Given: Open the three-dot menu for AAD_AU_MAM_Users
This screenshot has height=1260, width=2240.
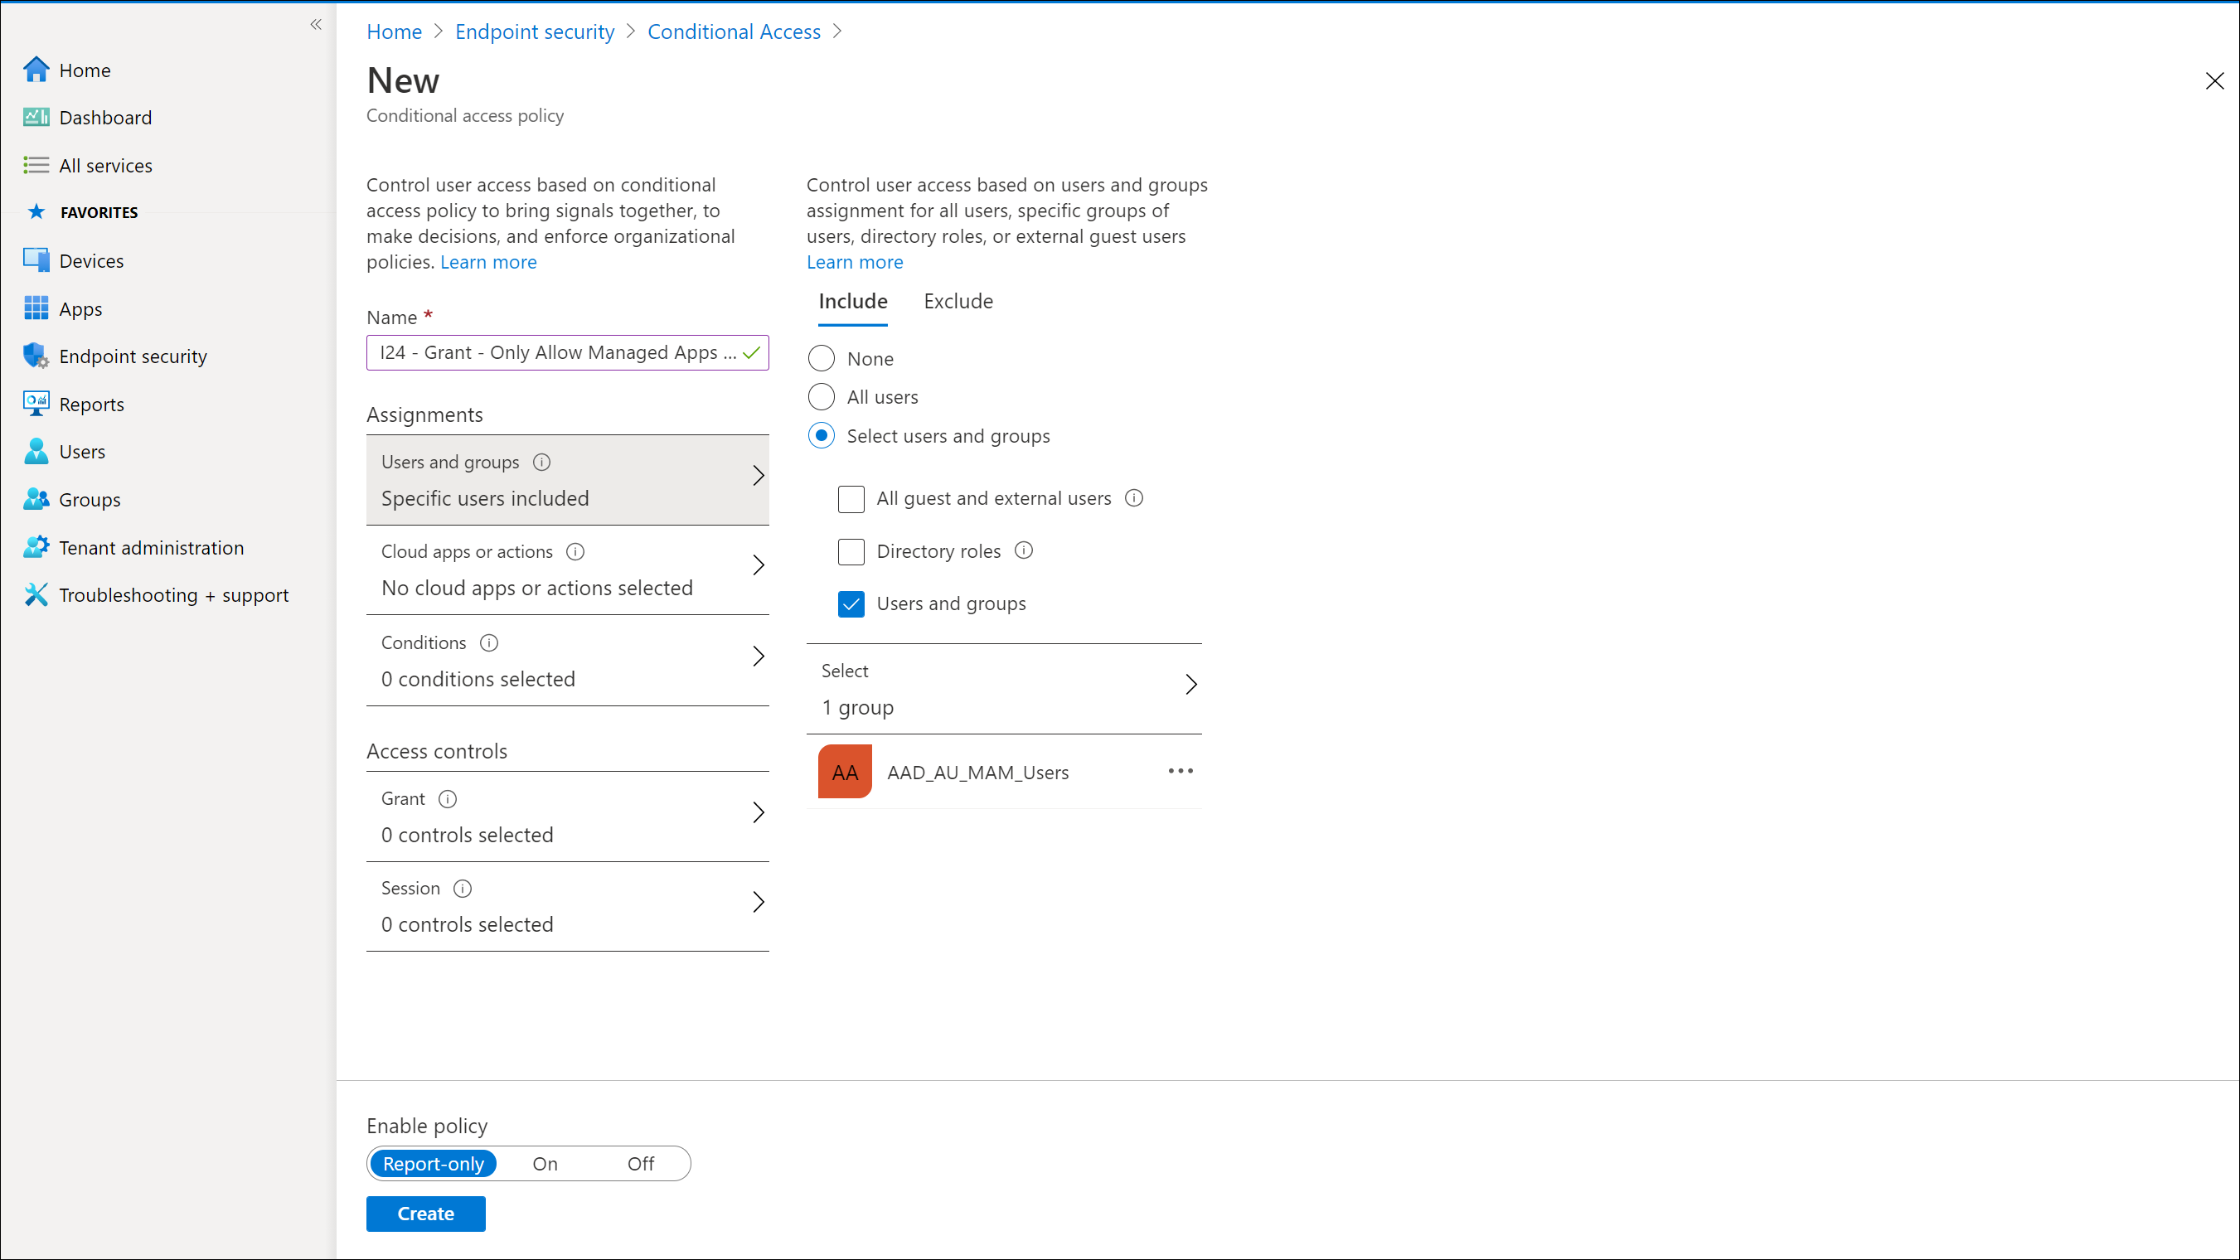Looking at the screenshot, I should [x=1180, y=771].
